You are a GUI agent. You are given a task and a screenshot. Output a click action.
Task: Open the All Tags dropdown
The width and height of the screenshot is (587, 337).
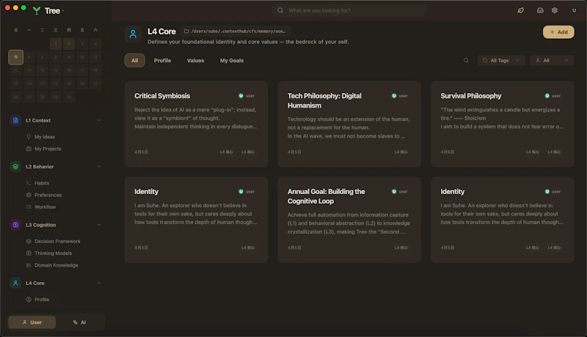501,60
